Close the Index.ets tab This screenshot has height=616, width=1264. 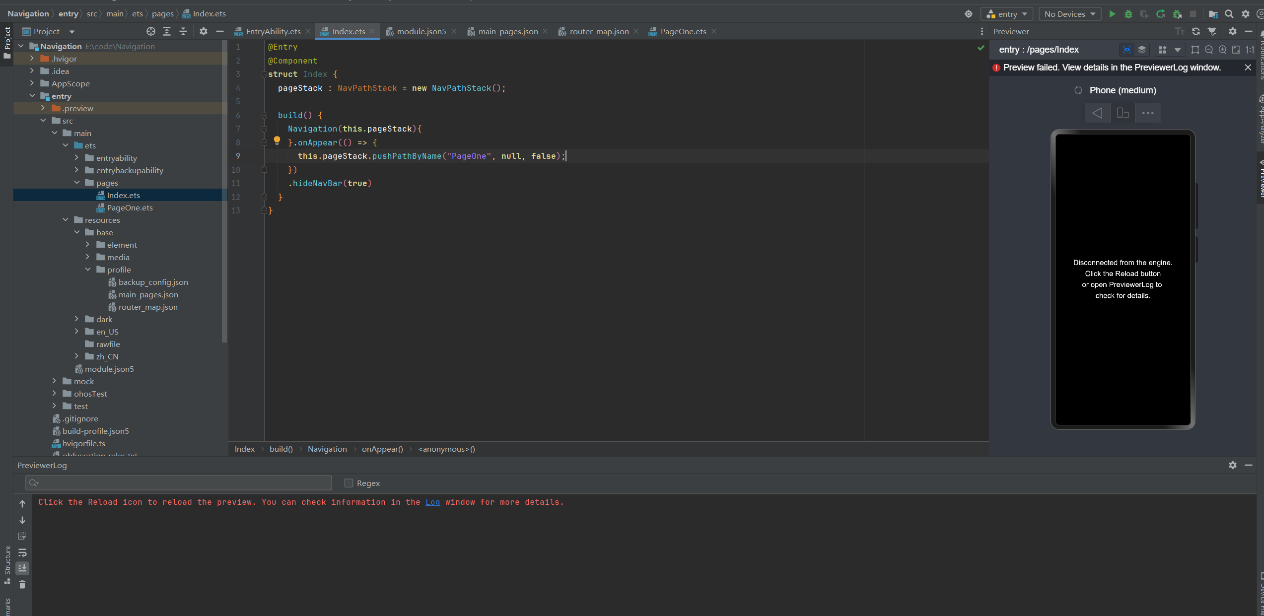372,31
